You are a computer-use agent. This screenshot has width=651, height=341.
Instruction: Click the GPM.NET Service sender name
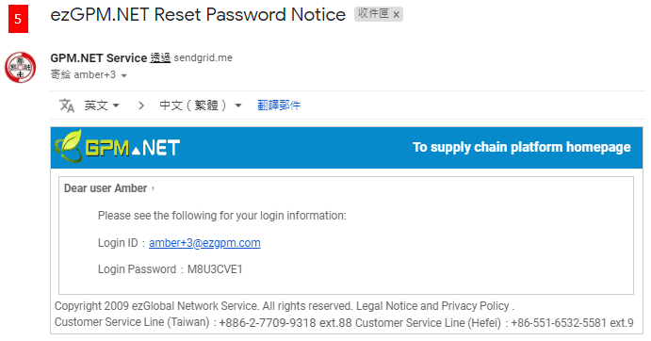[99, 57]
